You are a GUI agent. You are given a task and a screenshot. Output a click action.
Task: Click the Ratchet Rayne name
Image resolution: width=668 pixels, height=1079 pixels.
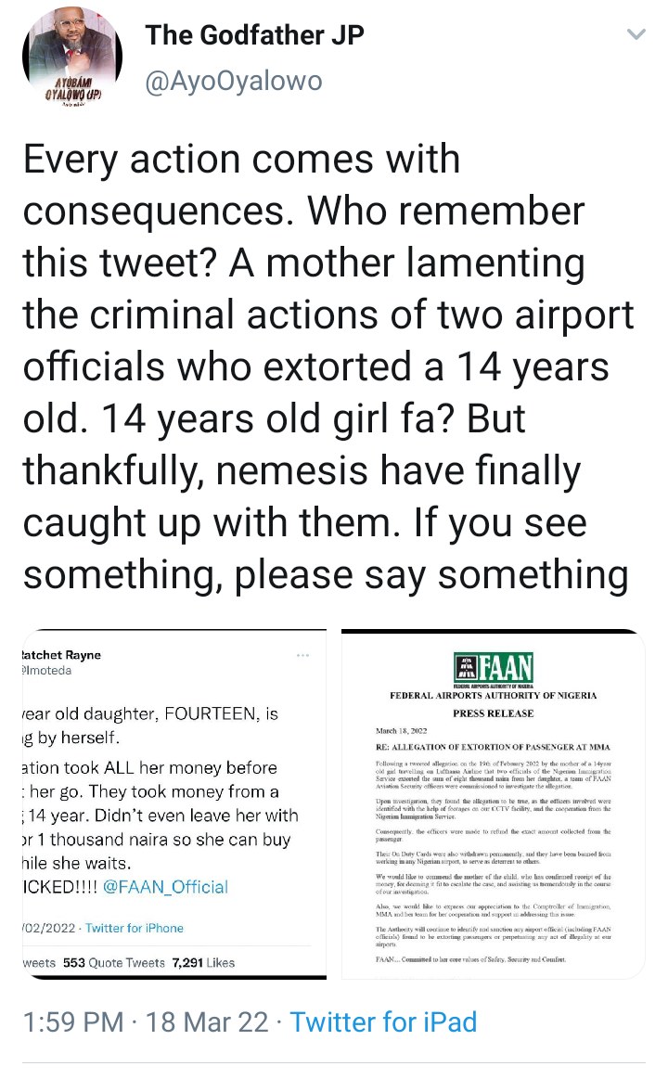[x=61, y=655]
